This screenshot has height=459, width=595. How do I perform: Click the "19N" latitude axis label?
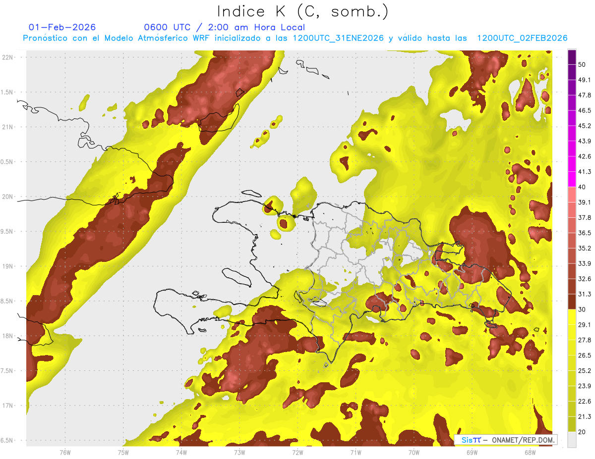click(8, 266)
